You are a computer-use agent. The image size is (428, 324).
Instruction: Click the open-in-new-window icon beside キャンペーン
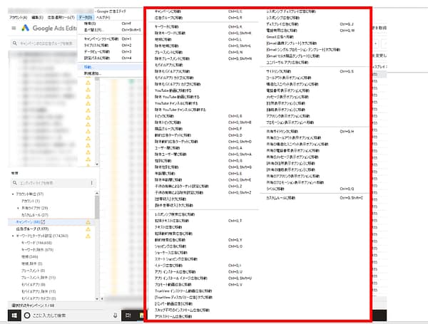coord(43,222)
